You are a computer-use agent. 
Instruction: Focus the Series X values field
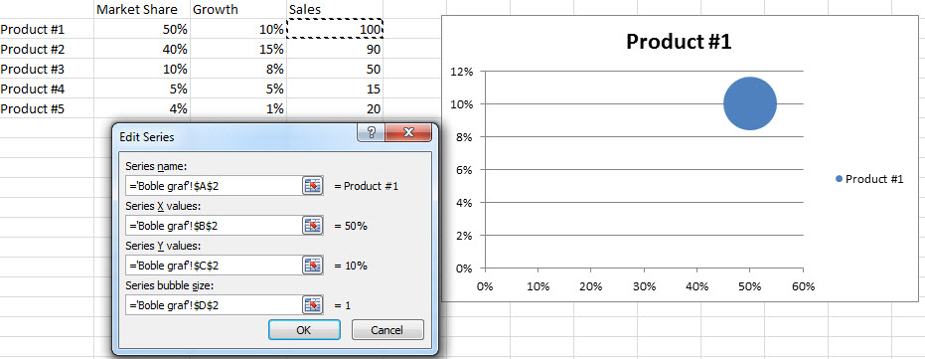tap(214, 225)
